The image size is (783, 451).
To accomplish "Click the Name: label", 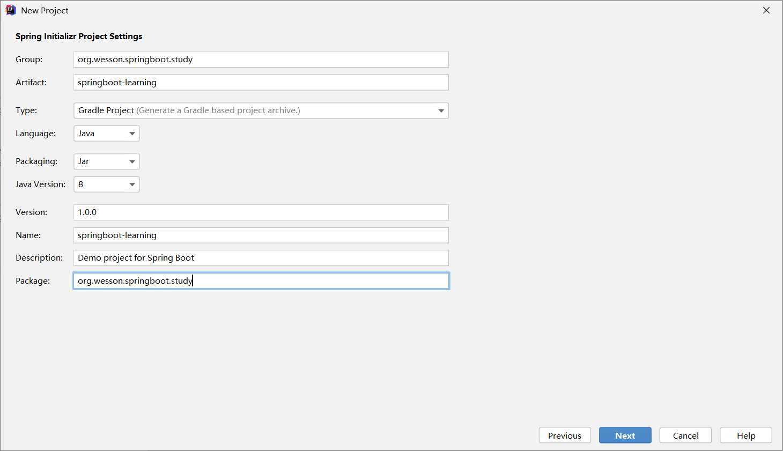I will (28, 235).
